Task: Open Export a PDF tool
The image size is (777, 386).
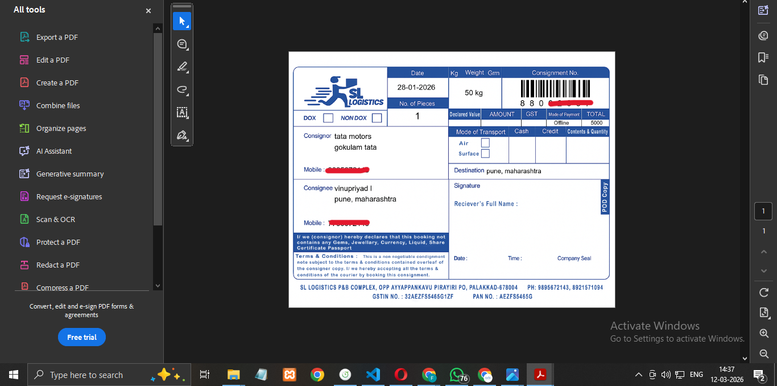Action: click(57, 37)
